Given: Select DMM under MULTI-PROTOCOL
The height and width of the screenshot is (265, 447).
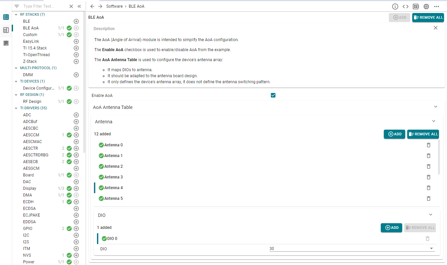Looking at the screenshot, I should 28,75.
